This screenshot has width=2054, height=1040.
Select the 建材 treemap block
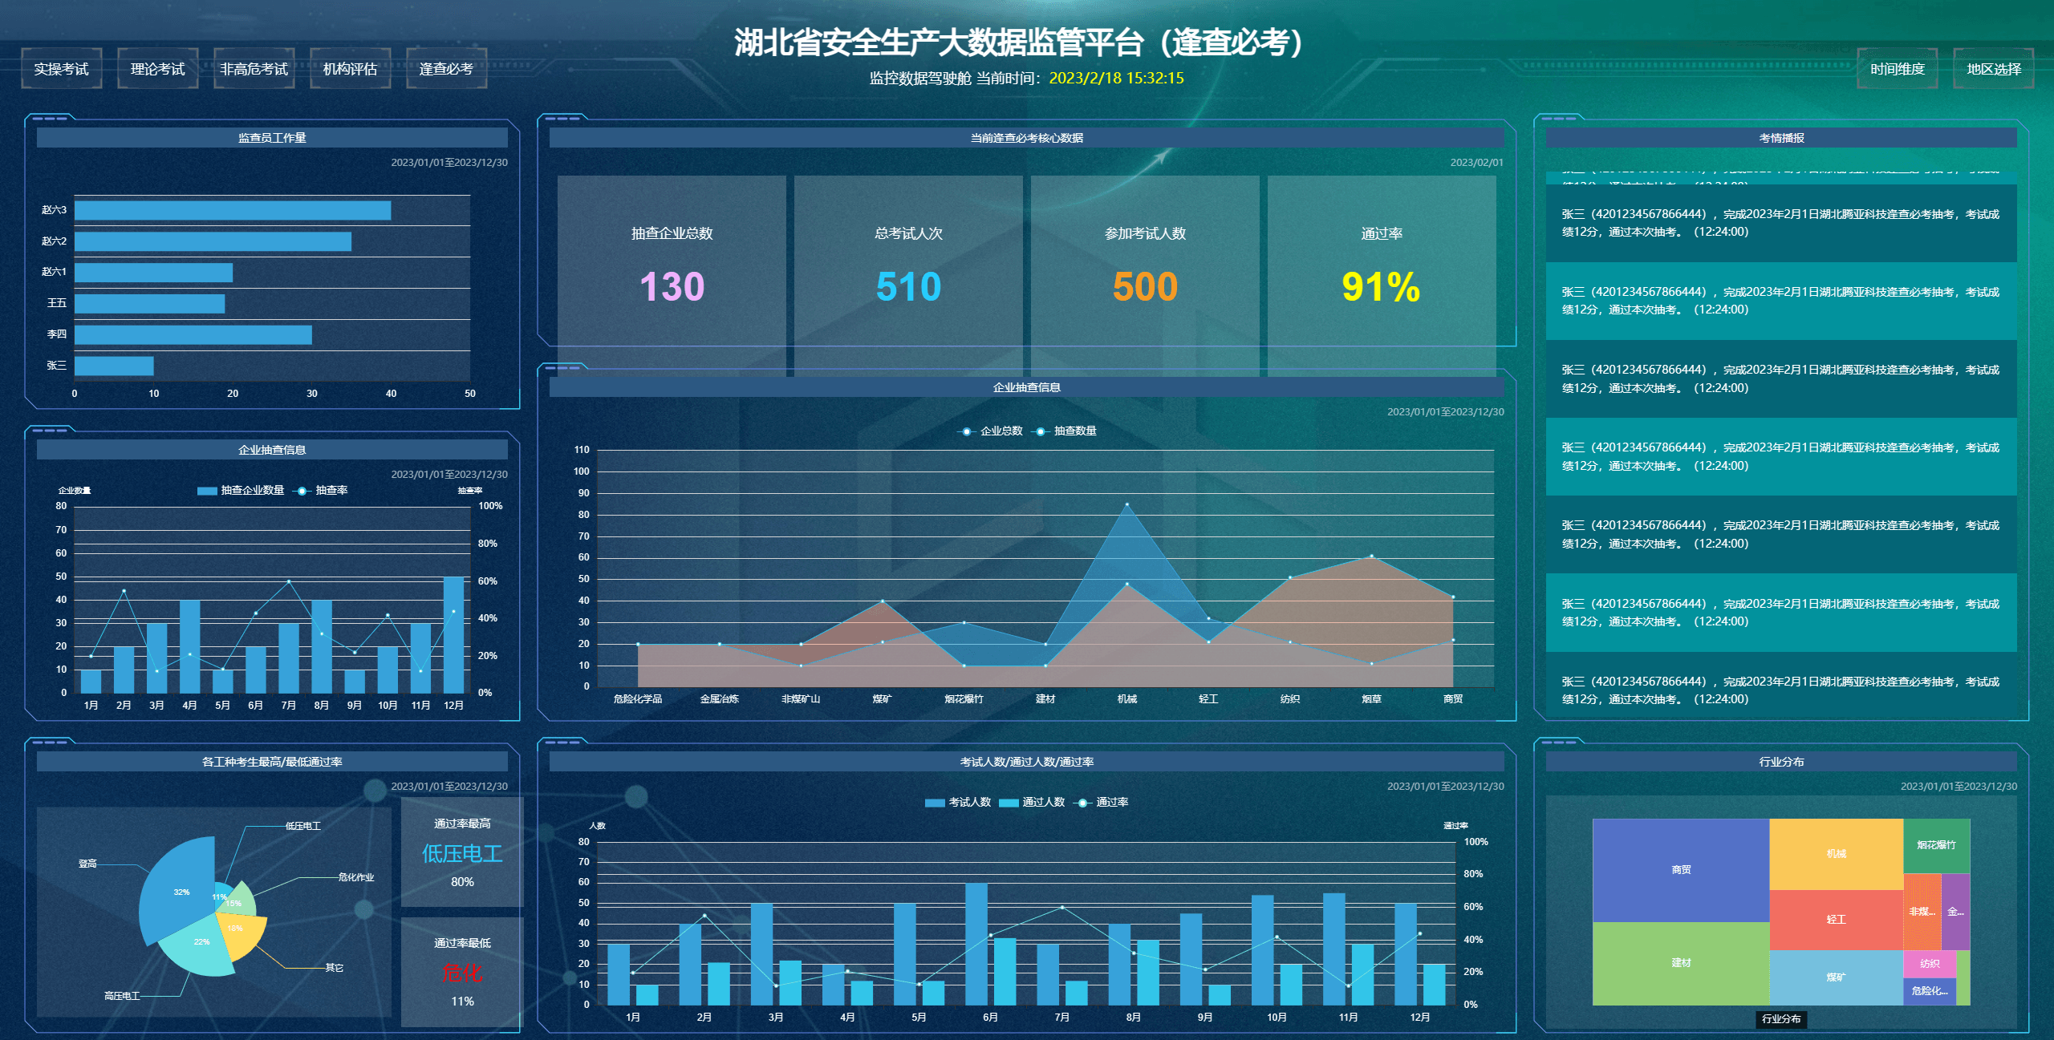tap(1681, 963)
